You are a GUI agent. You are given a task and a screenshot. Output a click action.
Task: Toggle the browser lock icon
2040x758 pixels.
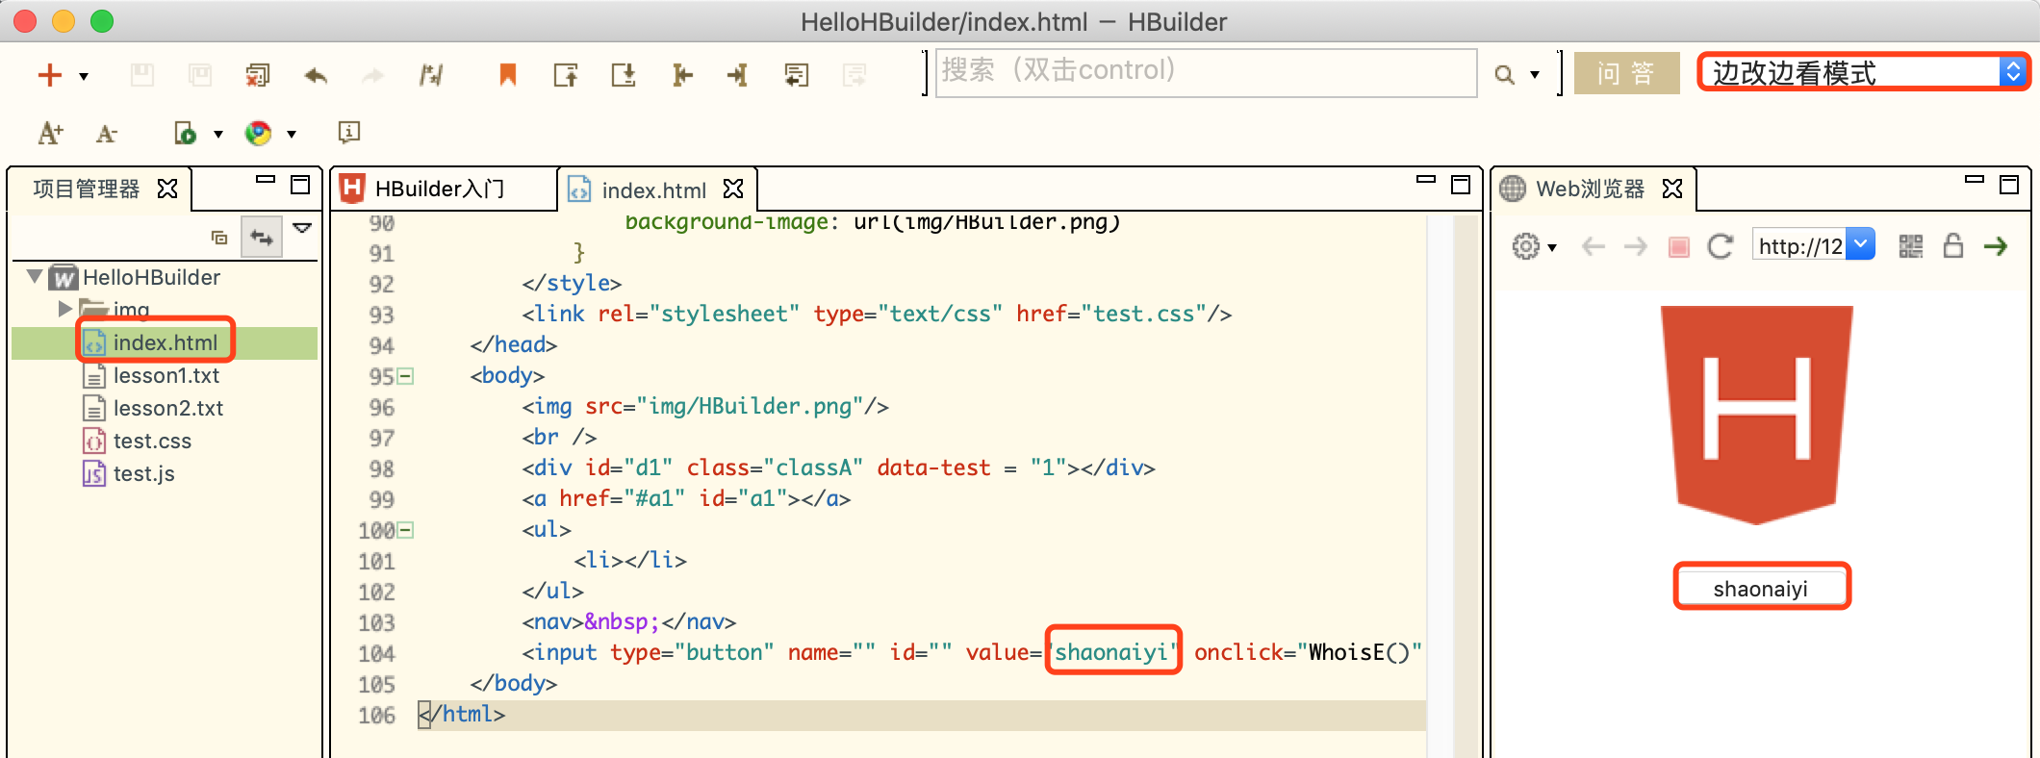(x=1952, y=245)
